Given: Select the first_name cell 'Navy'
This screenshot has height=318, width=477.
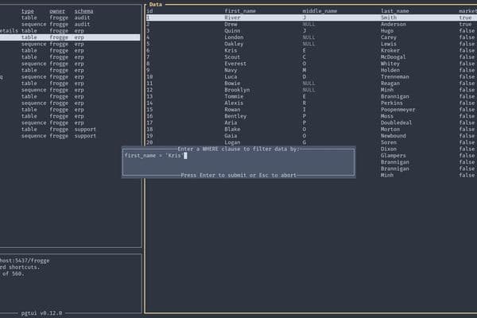Looking at the screenshot, I should pos(231,70).
